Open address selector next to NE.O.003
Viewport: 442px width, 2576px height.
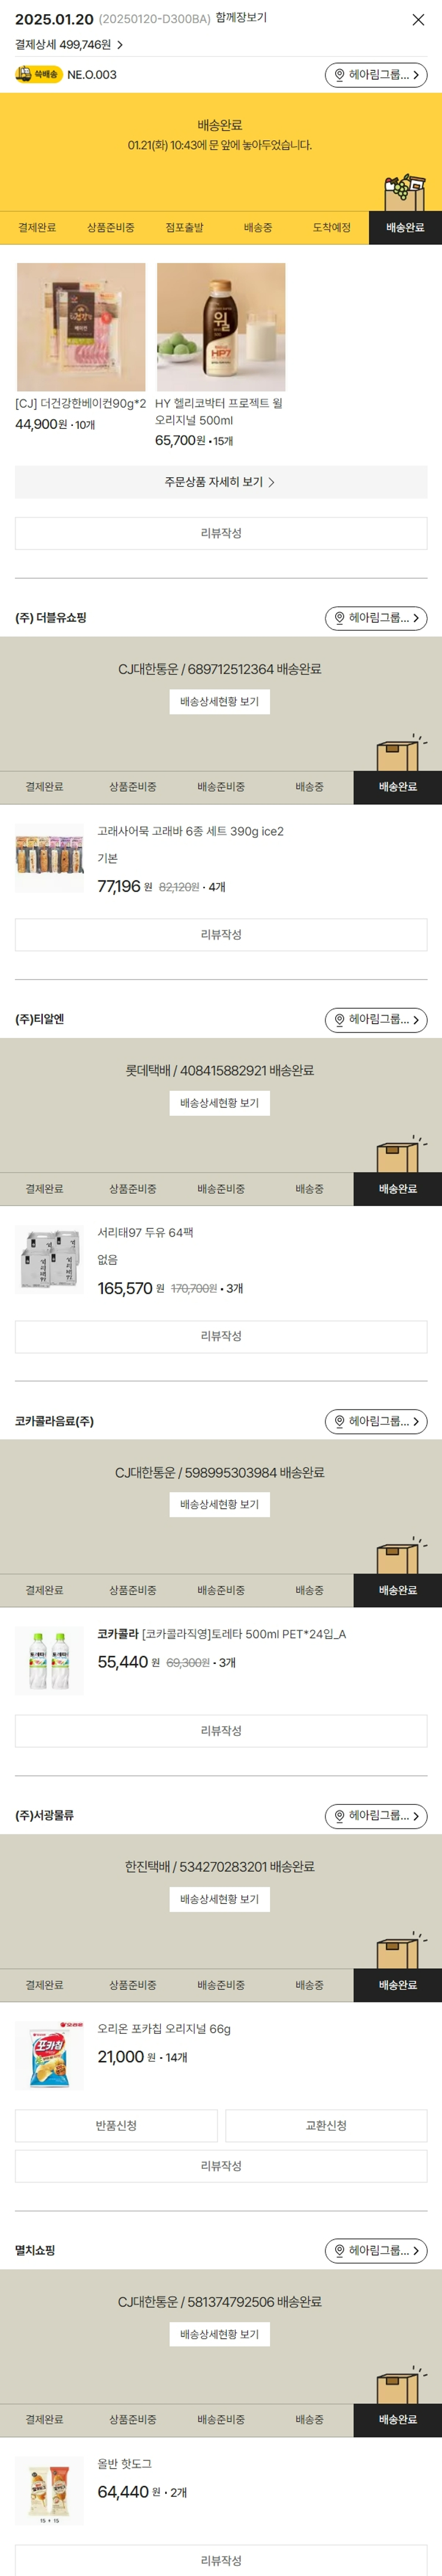(x=375, y=75)
